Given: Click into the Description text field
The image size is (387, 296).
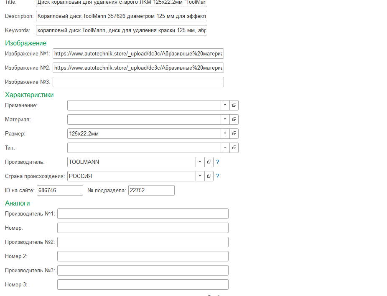Looking at the screenshot, I should coord(121,16).
